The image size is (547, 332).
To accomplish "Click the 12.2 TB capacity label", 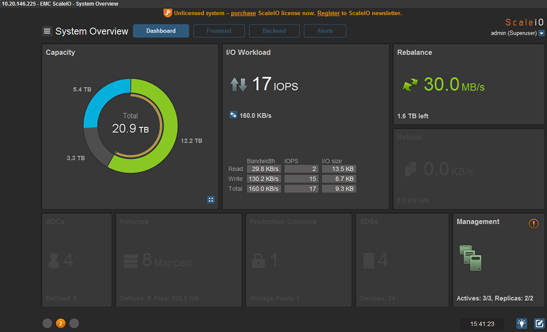I will 191,141.
